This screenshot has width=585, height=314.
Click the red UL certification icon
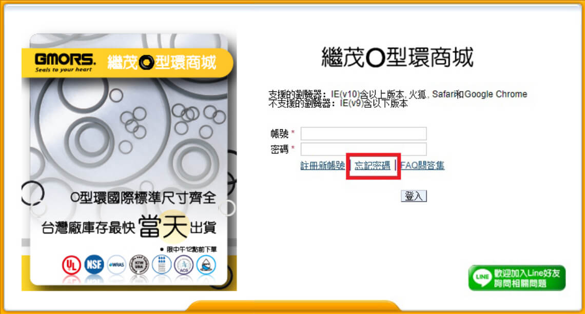coord(71,265)
